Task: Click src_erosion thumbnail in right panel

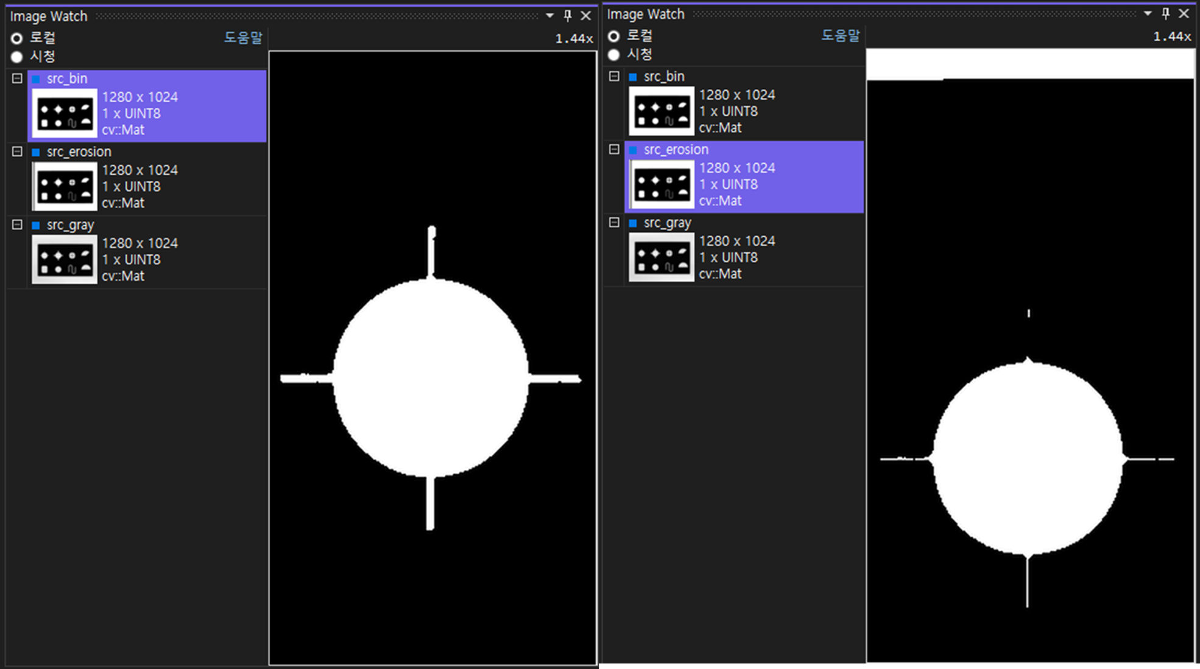Action: coord(661,184)
